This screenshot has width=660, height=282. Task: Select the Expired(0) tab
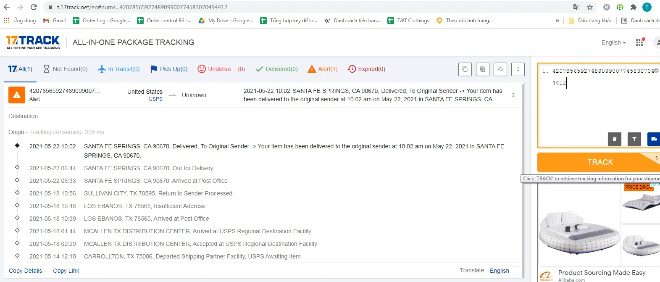tap(366, 69)
